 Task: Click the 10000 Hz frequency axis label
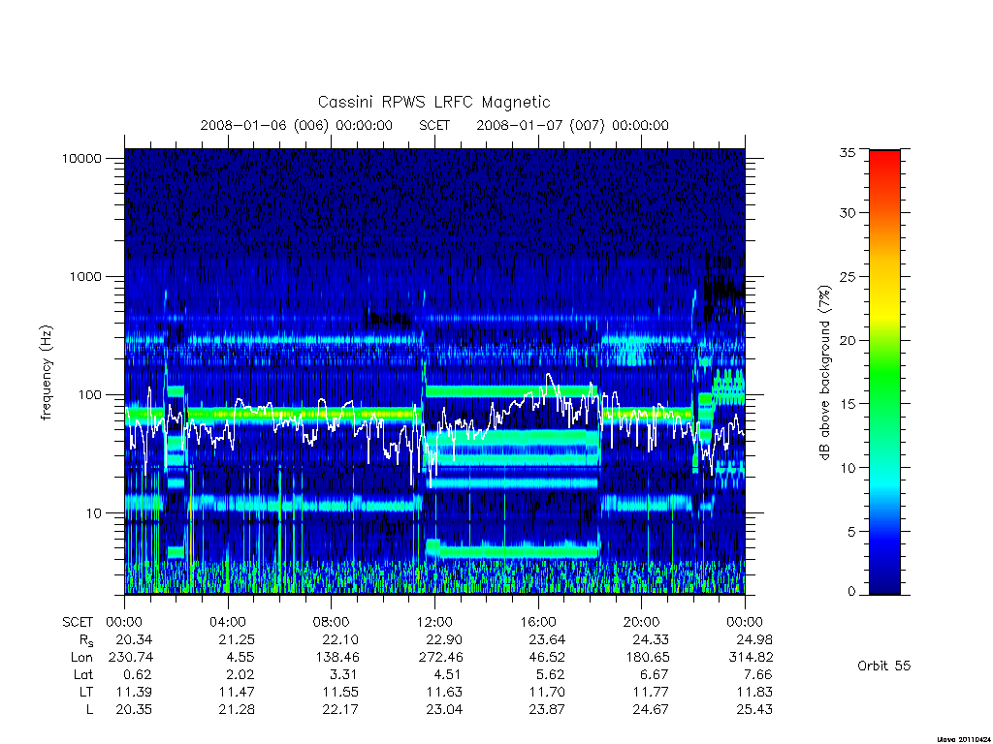81,158
